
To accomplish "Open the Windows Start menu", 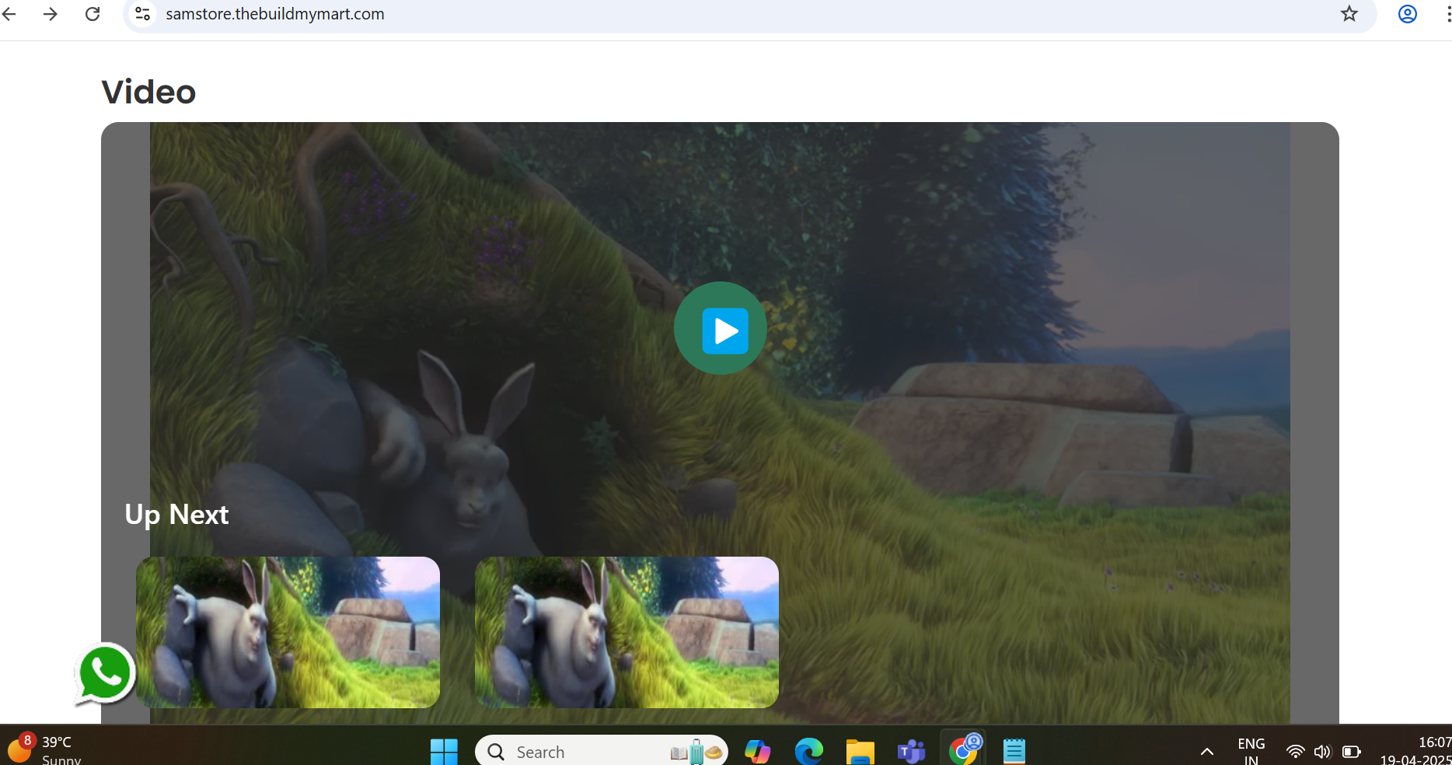I will [444, 752].
